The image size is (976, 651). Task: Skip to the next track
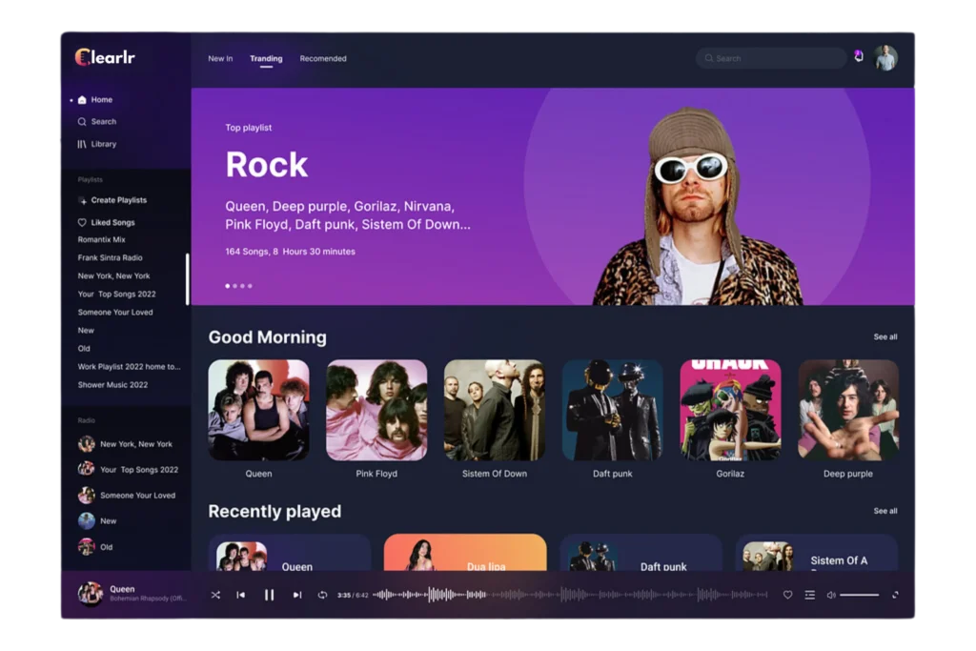click(297, 595)
